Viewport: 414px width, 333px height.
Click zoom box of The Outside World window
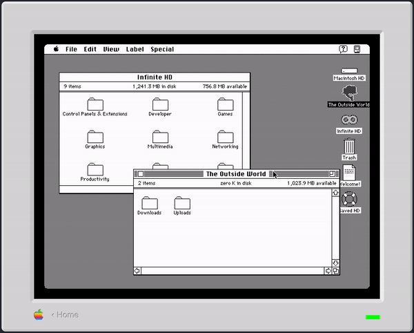coord(332,174)
